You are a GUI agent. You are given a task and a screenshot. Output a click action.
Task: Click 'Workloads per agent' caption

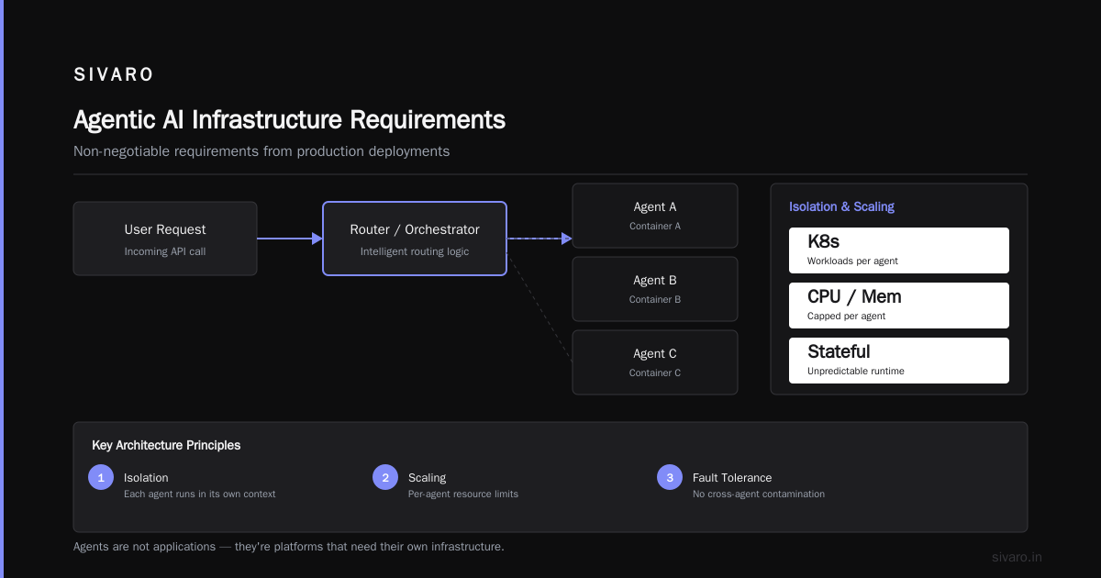852,261
